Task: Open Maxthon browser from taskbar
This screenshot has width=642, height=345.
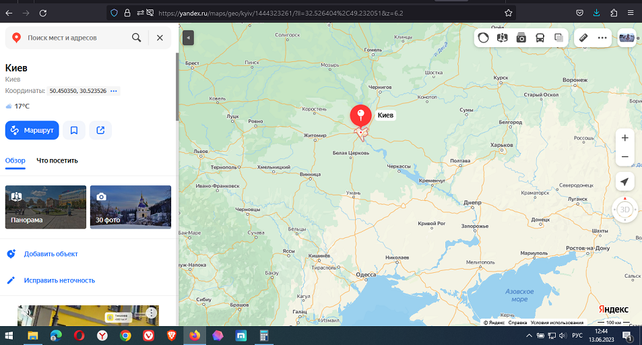Action: [x=241, y=336]
